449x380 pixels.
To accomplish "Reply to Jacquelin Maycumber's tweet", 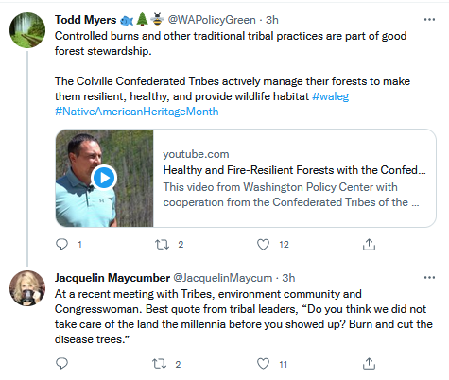I will tap(61, 364).
